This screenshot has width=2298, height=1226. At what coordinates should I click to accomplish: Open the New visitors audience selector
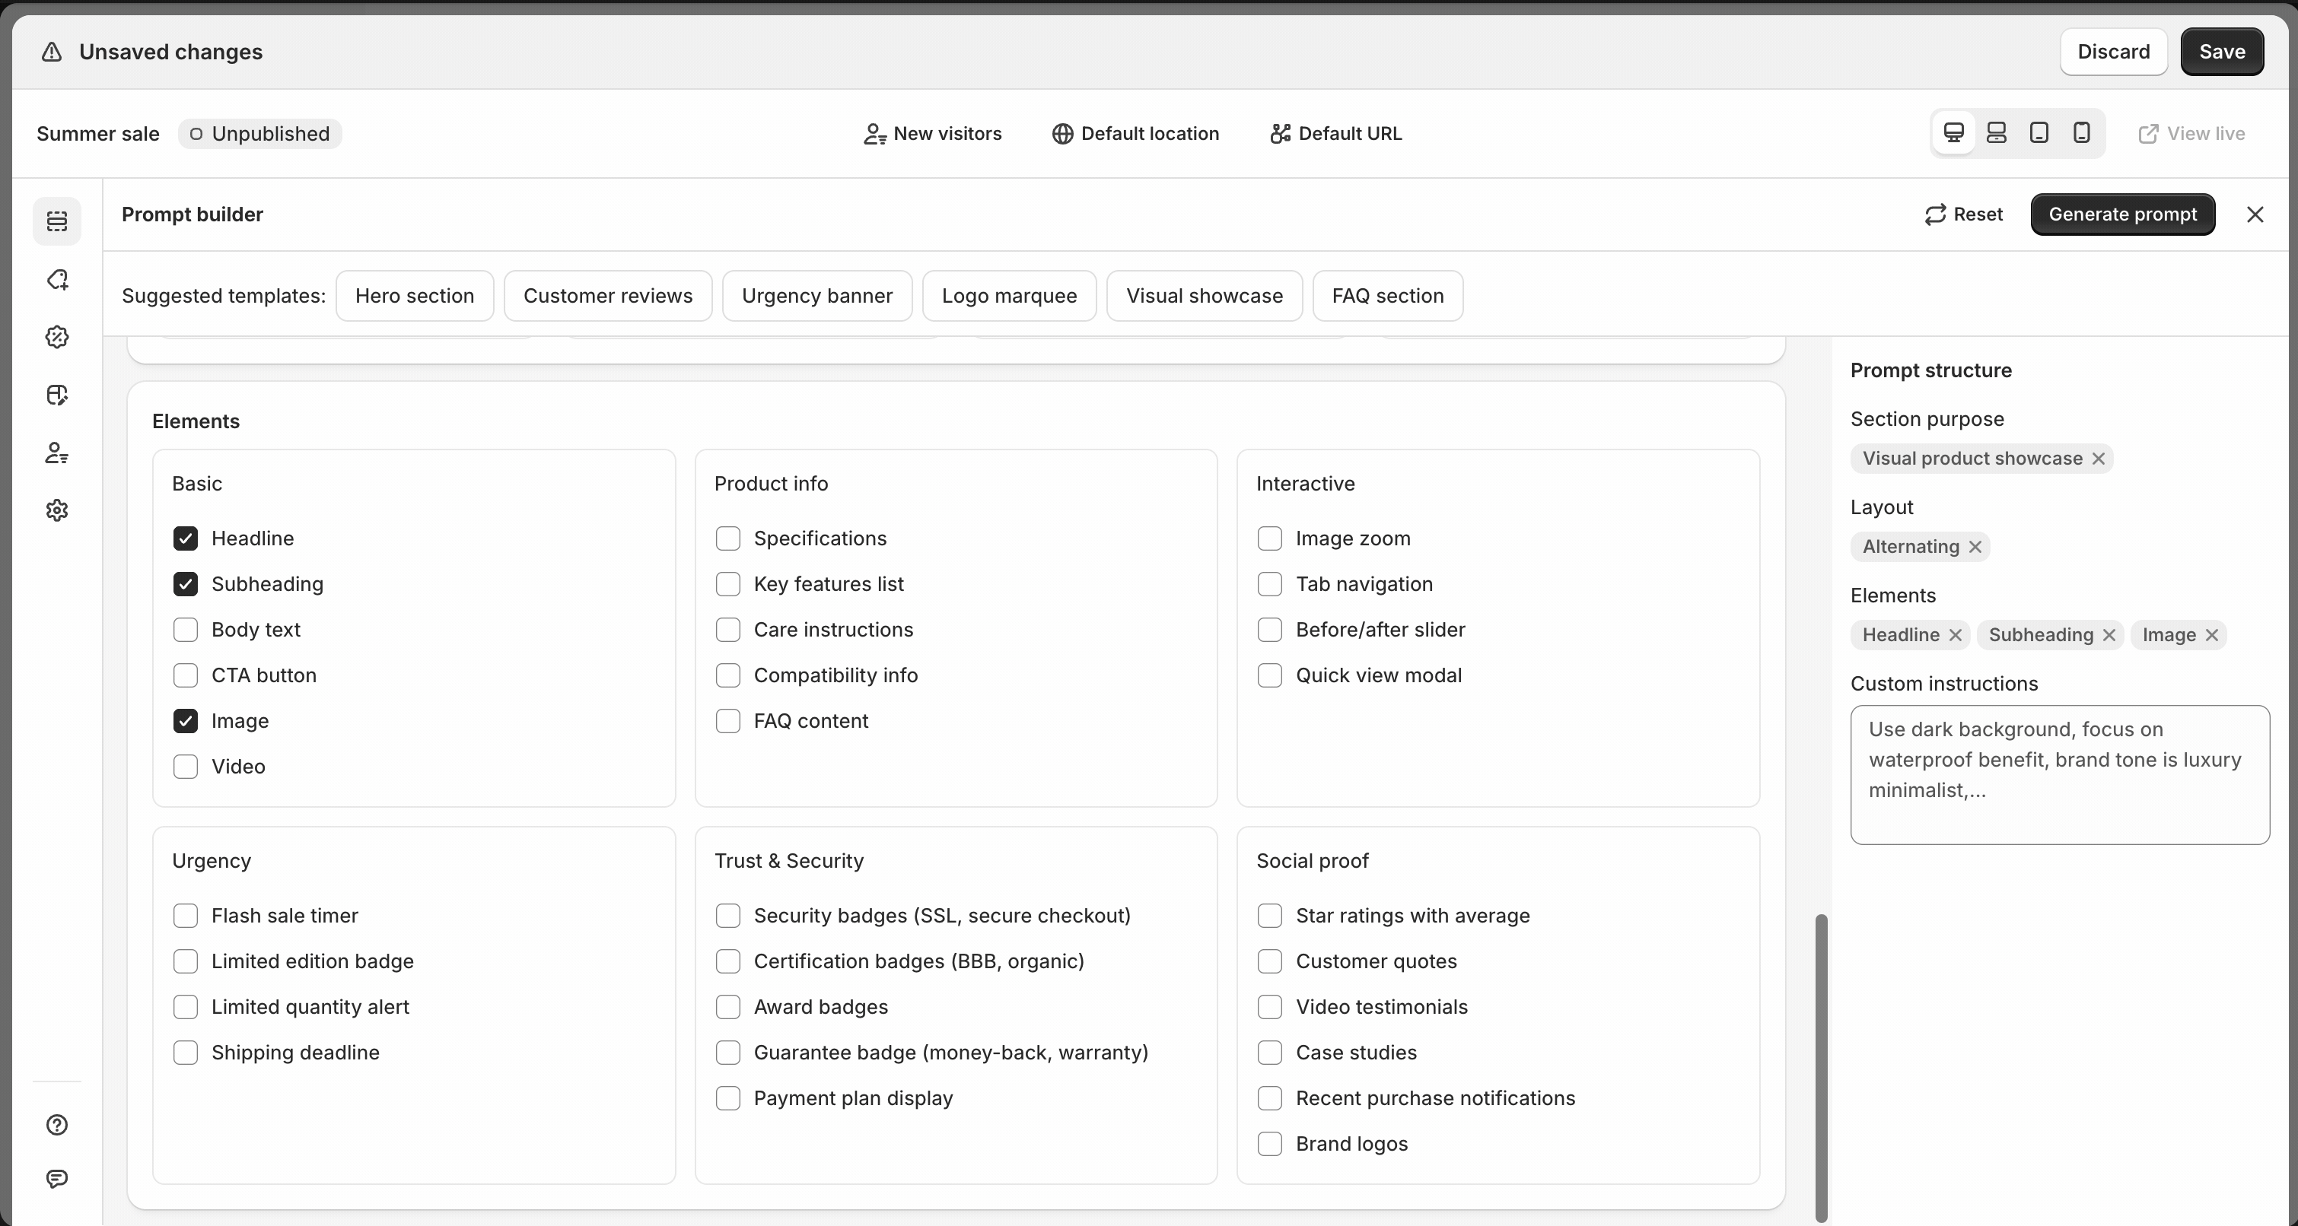[932, 134]
